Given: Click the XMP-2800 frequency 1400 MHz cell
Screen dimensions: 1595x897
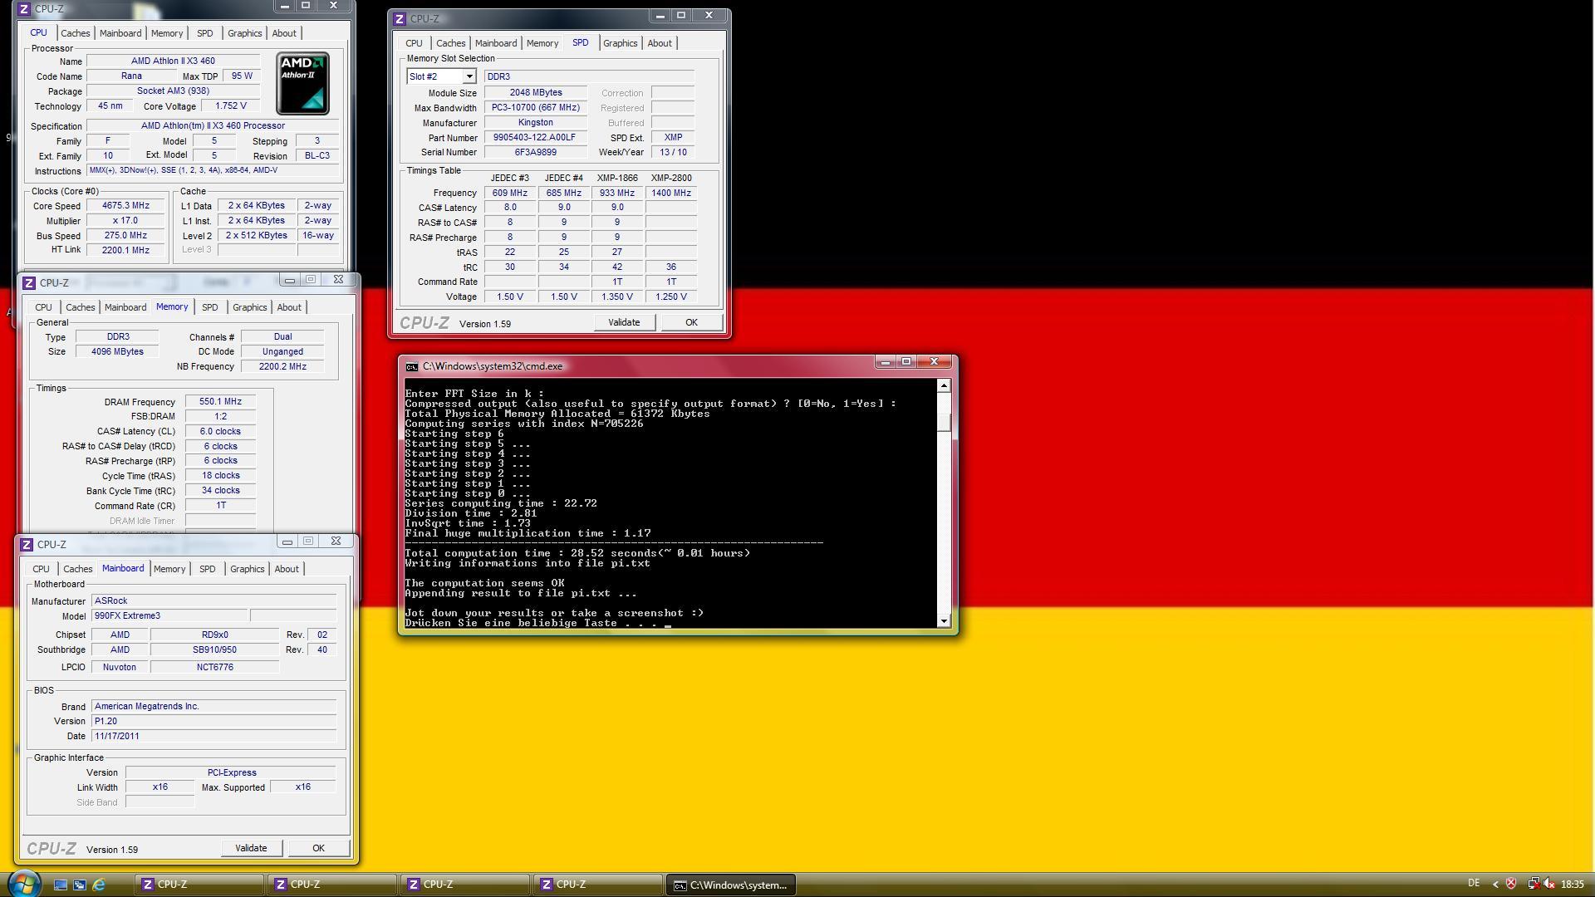Looking at the screenshot, I should pyautogui.click(x=671, y=193).
